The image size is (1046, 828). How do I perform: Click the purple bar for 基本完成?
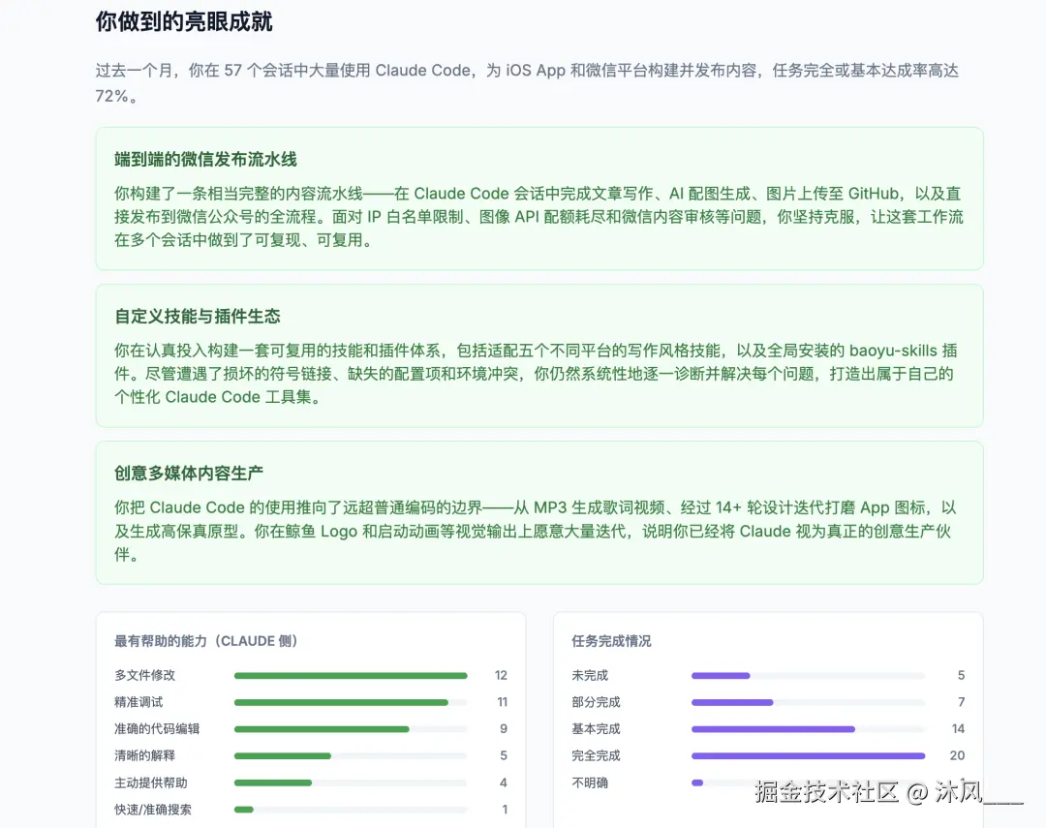click(773, 729)
